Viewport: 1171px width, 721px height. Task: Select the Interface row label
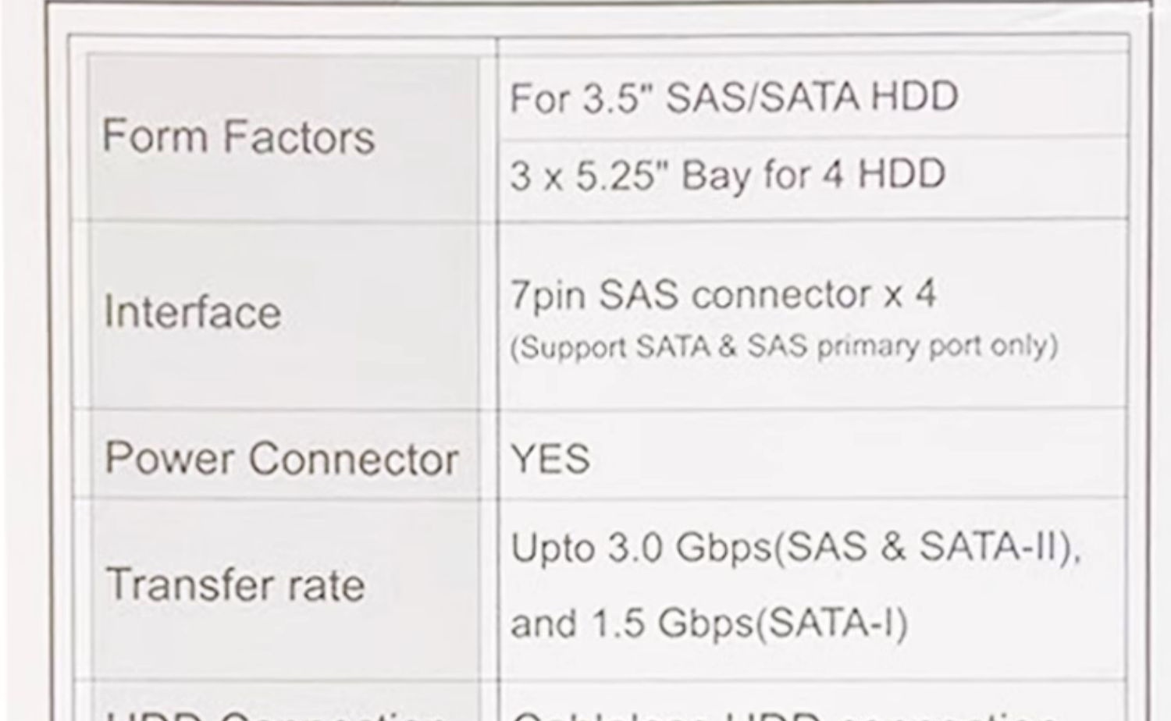[192, 312]
